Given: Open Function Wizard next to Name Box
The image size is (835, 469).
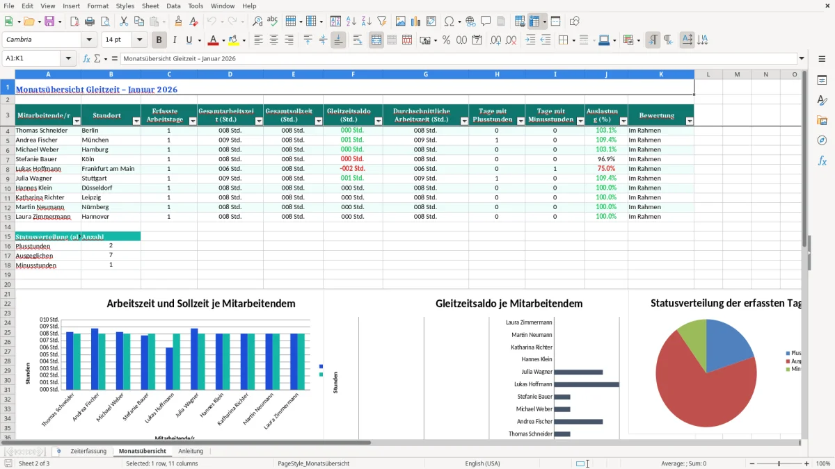Looking at the screenshot, I should tap(87, 59).
